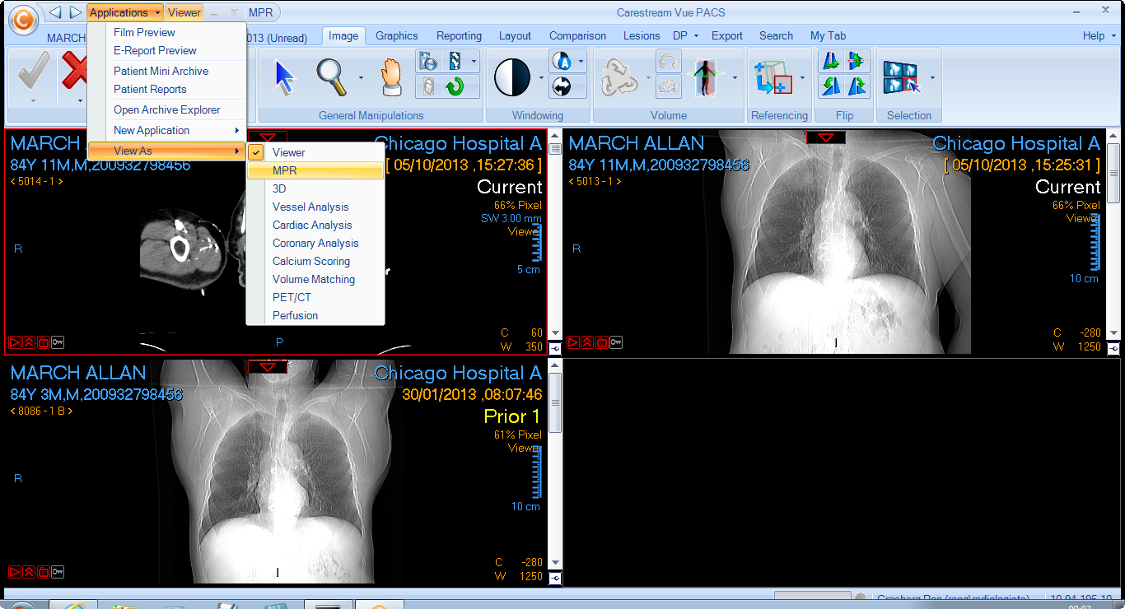
Task: Click the play icon in CT axial viewport
Action: (x=15, y=342)
